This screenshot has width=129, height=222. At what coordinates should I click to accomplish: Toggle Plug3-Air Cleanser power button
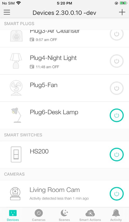[x=117, y=34]
